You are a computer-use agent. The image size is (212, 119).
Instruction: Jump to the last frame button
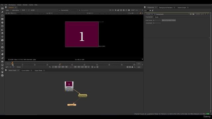(x=86, y=67)
